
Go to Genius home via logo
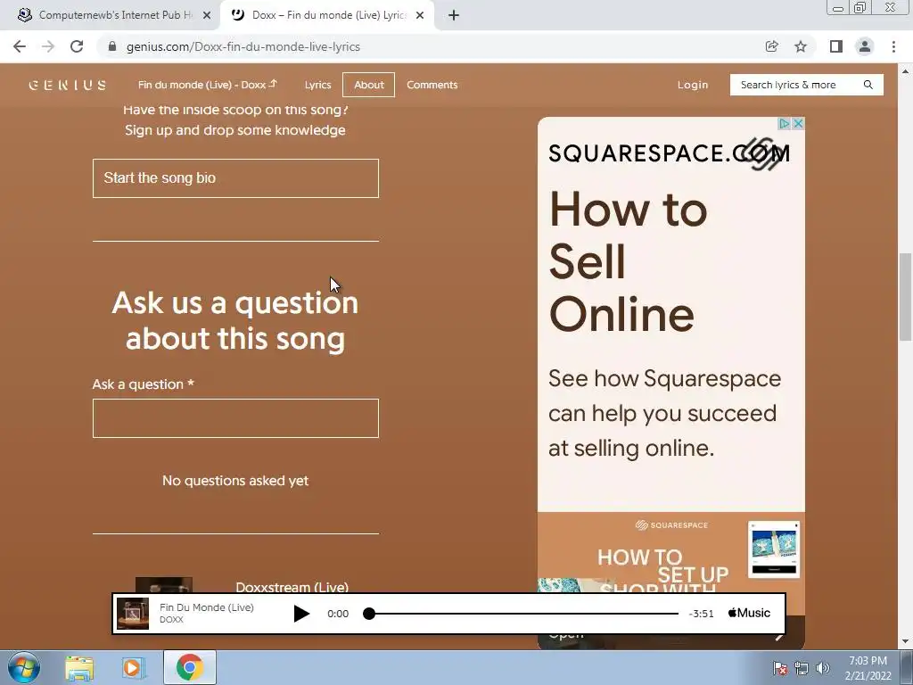pyautogui.click(x=68, y=85)
